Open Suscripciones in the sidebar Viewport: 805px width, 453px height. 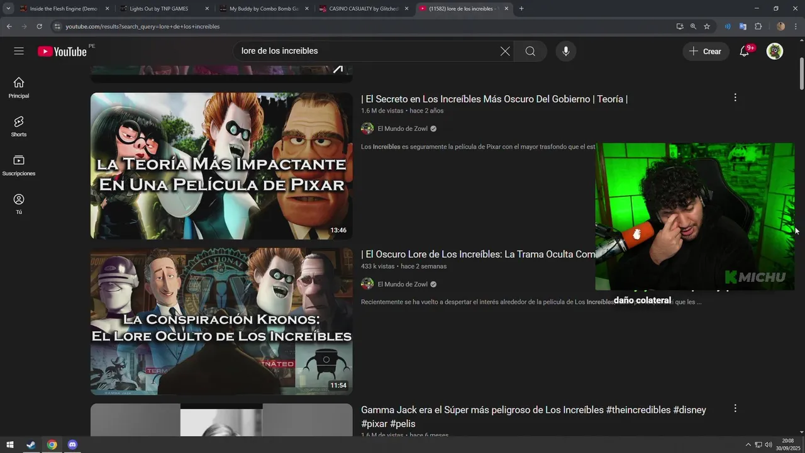coord(19,165)
